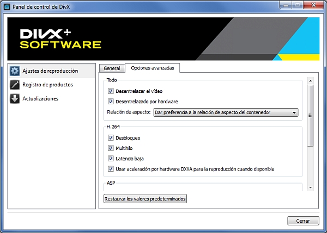The width and height of the screenshot is (327, 233).
Task: Click the gear icon for Ajustes de reproducción
Action: point(15,71)
